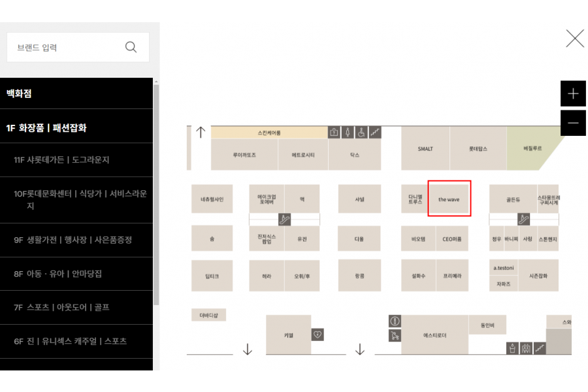Click the floor list scrollbar
The height and width of the screenshot is (392, 588).
pos(156,195)
